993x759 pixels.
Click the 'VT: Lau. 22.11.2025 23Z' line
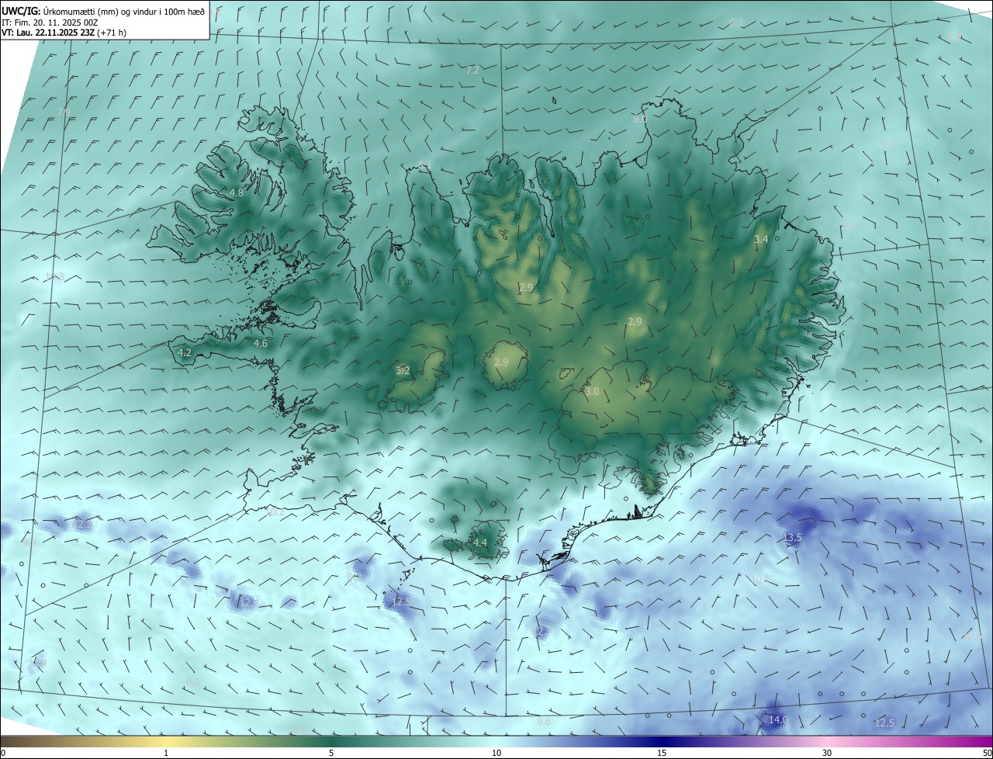[x=64, y=33]
